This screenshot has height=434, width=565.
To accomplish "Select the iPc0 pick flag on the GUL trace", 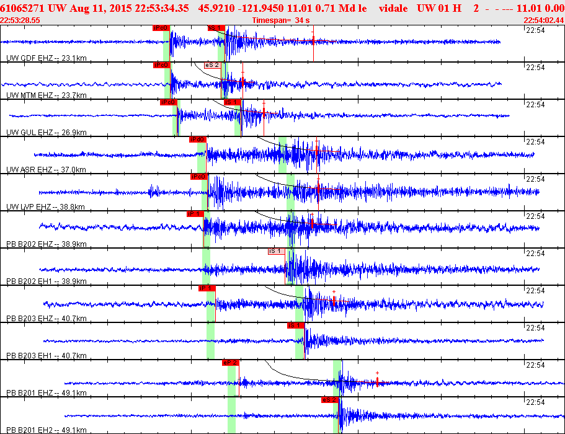I will (x=168, y=102).
